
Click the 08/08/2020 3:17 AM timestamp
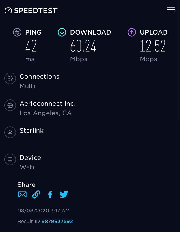click(44, 211)
